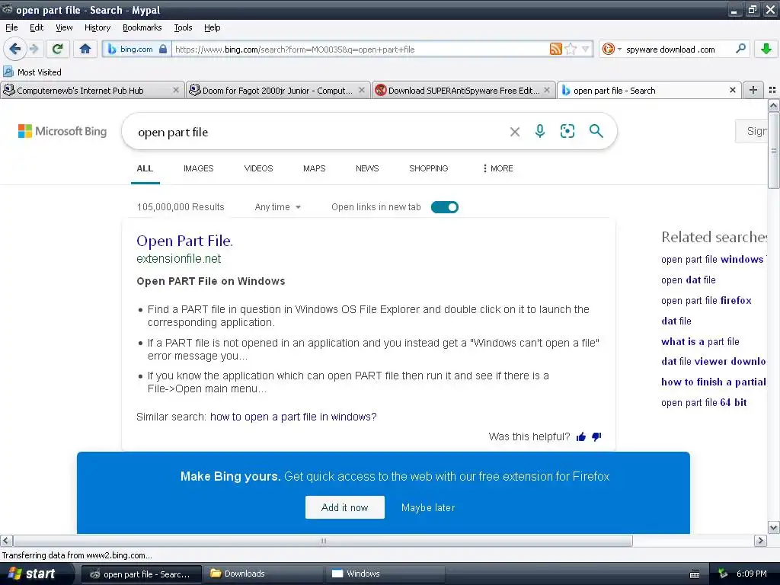Switch to Computernewb's Internet Pub Hub tab
Viewport: 780px width, 585px height.
click(87, 91)
